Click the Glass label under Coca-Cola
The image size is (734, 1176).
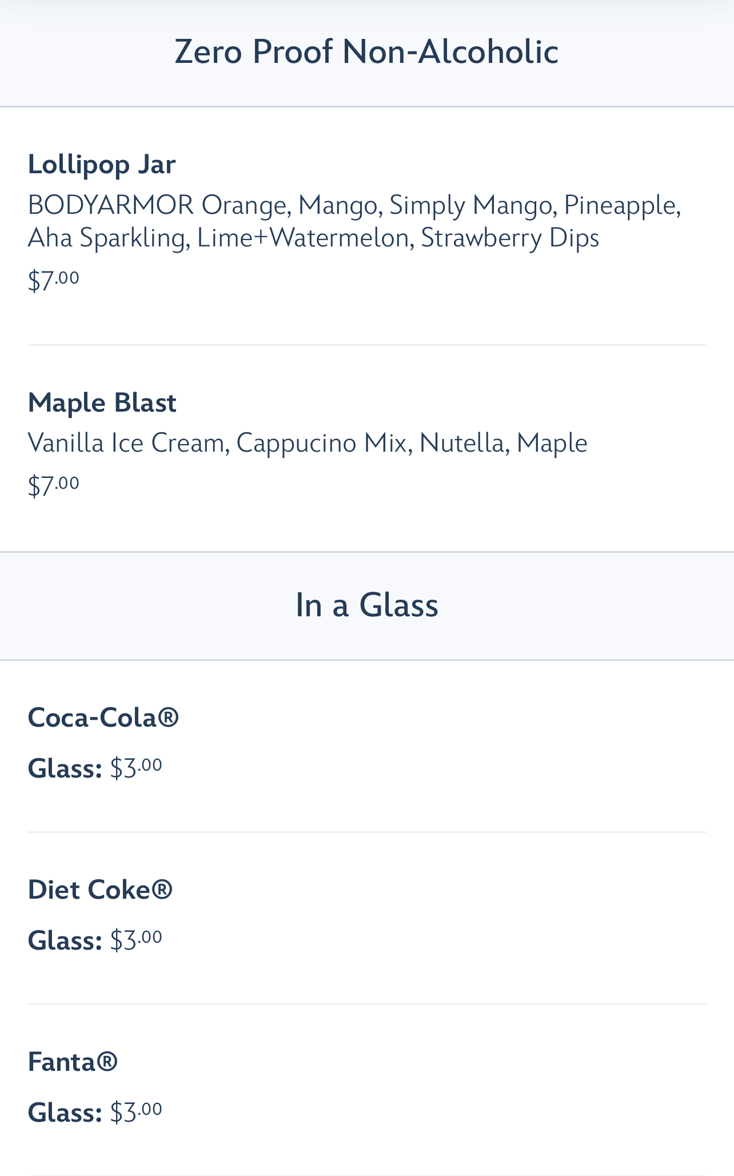pos(65,768)
